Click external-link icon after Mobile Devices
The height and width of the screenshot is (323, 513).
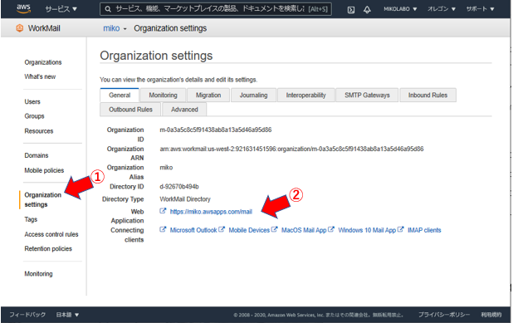point(274,229)
